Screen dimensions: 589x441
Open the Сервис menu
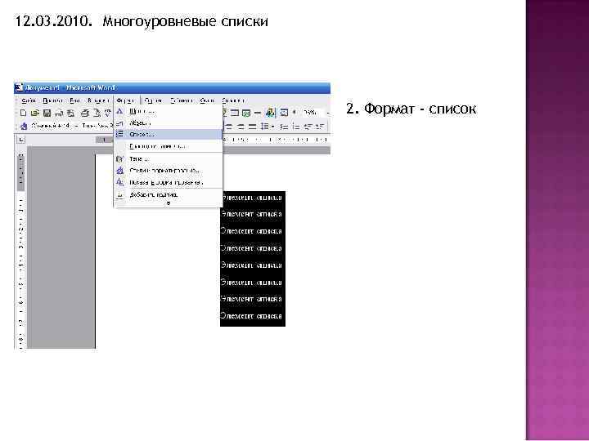click(x=153, y=100)
